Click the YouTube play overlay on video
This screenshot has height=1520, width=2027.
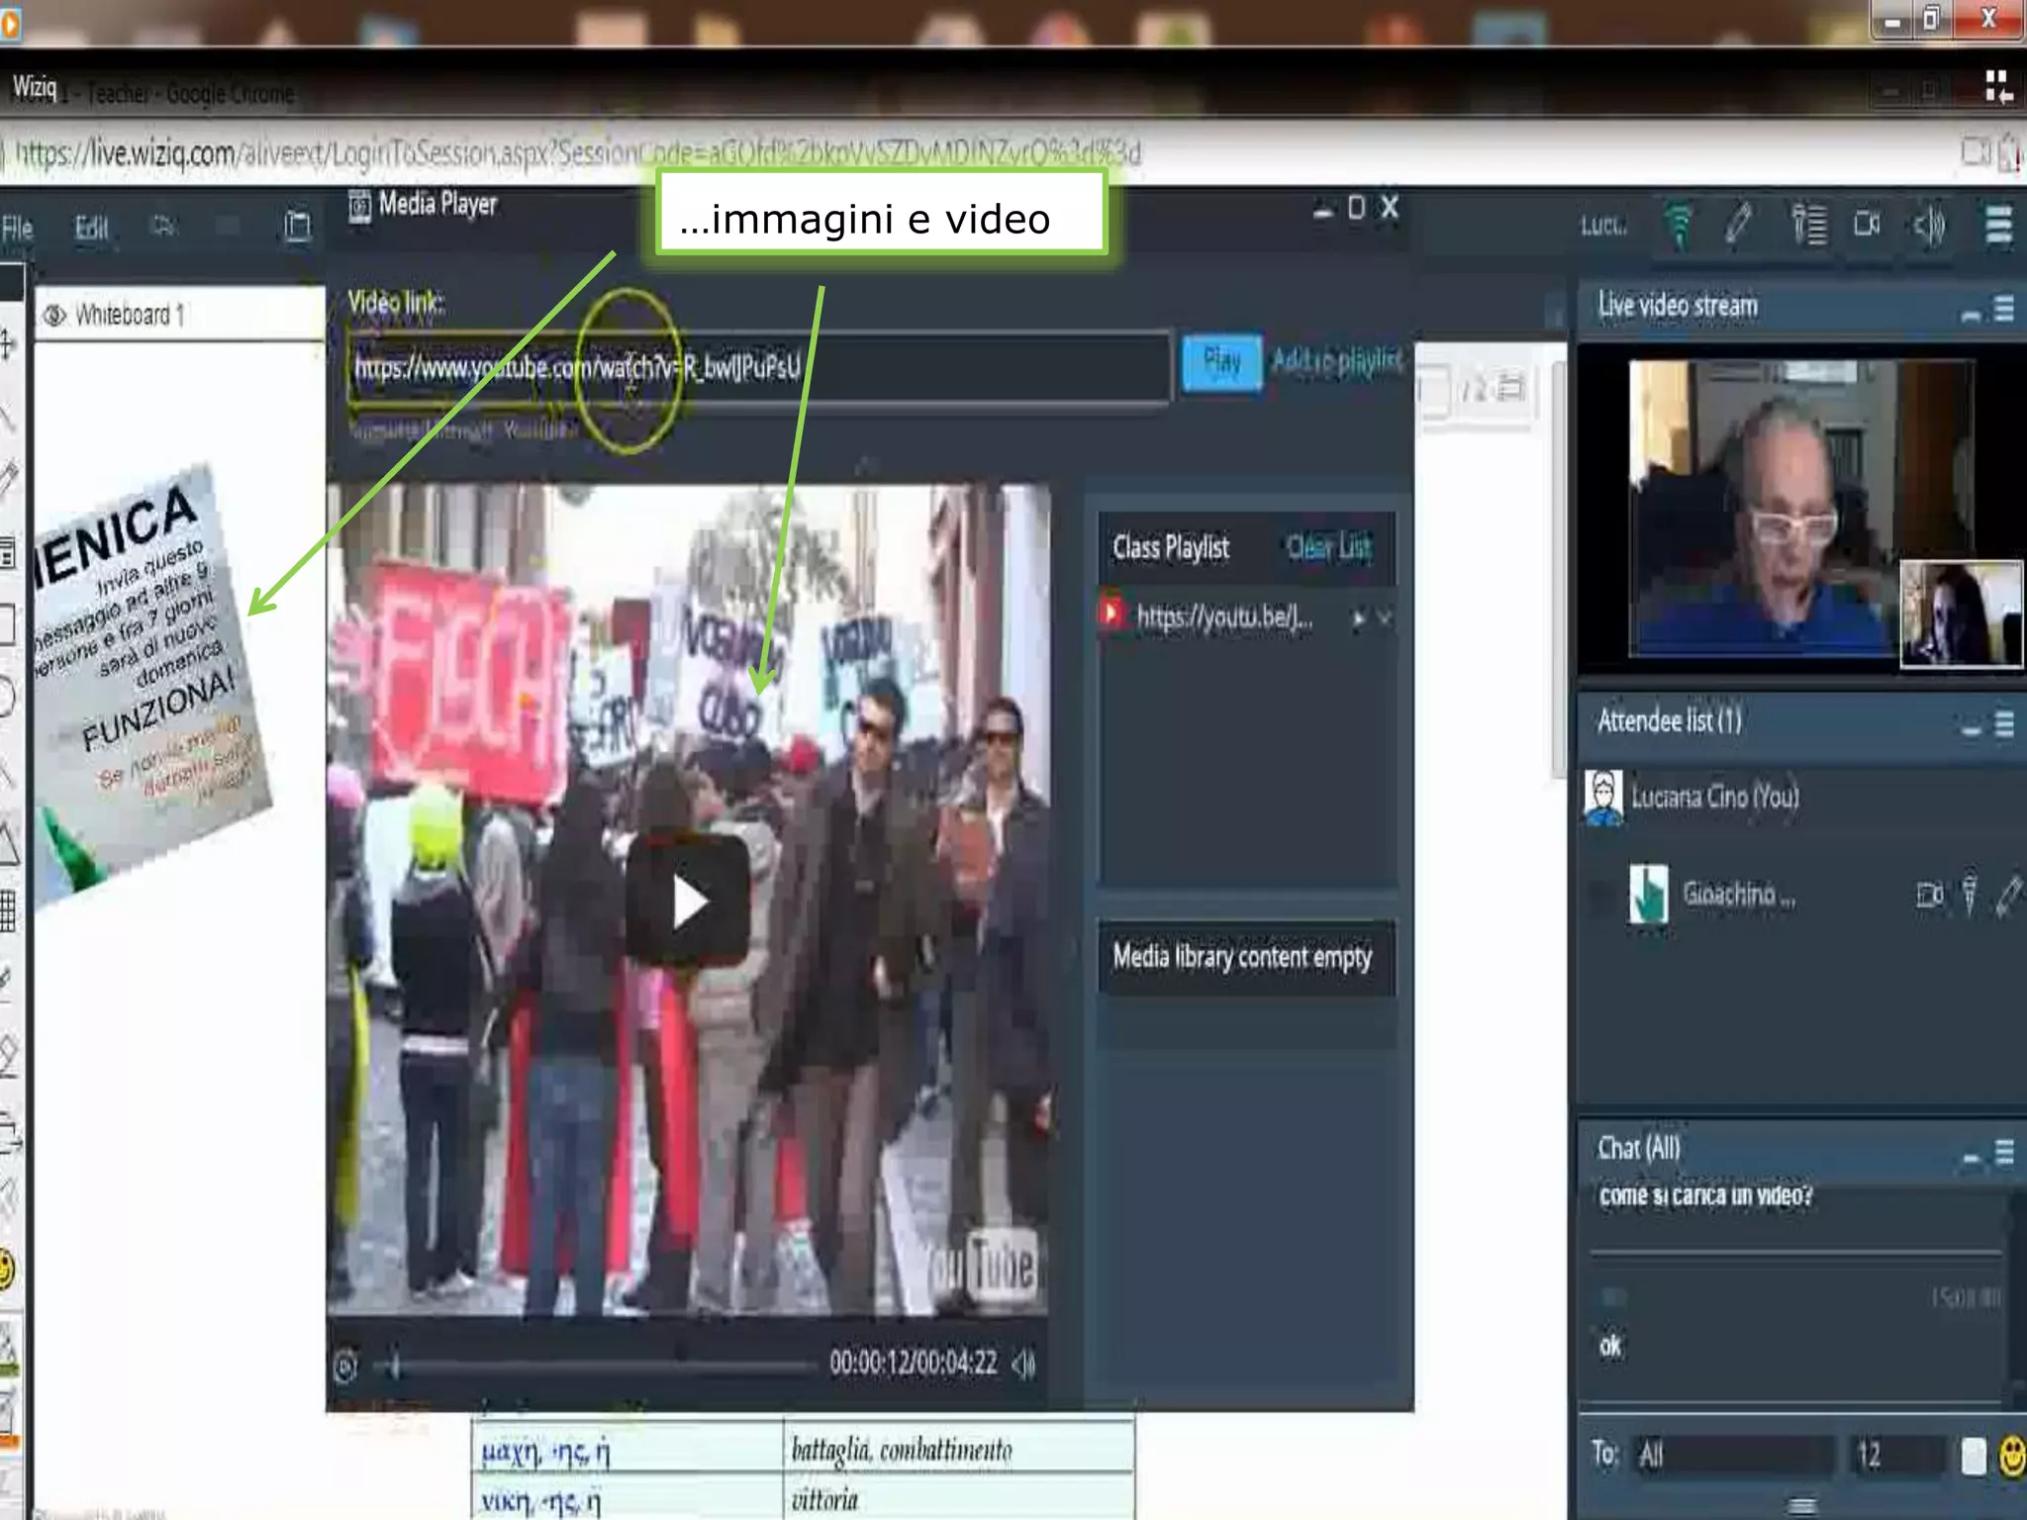(x=688, y=902)
